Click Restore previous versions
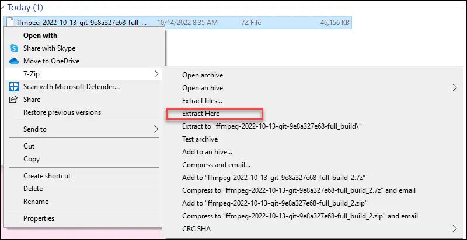 tap(62, 112)
